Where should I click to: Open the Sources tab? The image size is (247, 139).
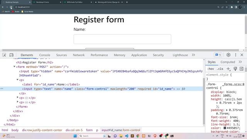(x=61, y=55)
